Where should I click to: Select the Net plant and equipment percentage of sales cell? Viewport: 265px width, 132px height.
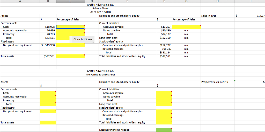70,45
